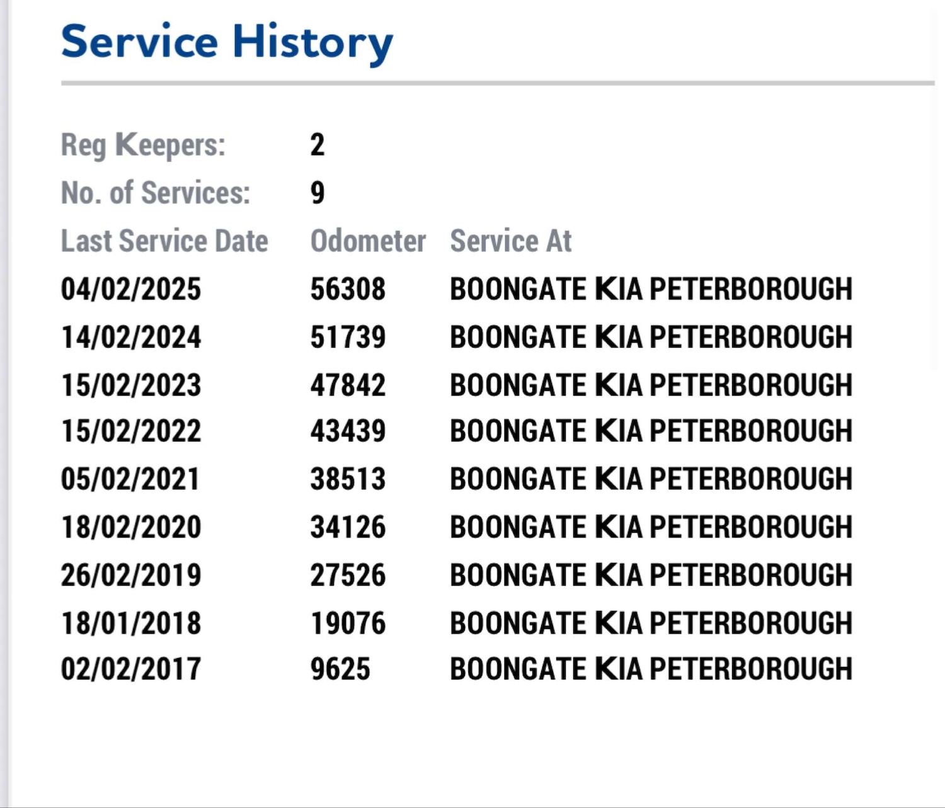Click the odometer reading 56308
The width and height of the screenshot is (945, 808).
348,290
